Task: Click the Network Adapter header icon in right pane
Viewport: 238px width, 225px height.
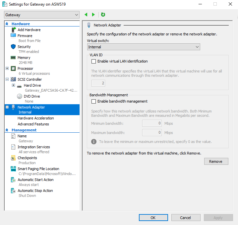Action: (89, 25)
